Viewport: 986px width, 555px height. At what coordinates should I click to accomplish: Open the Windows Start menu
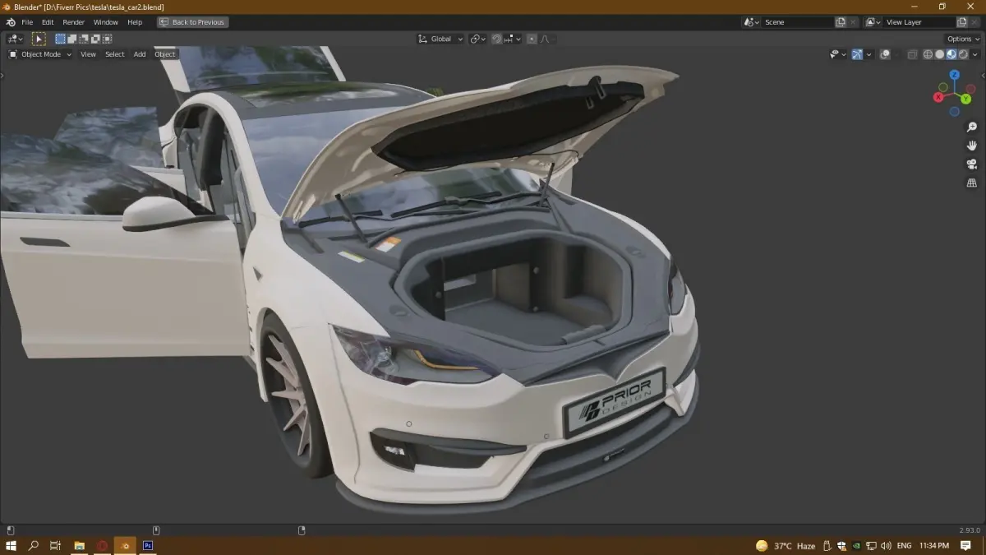(12, 545)
